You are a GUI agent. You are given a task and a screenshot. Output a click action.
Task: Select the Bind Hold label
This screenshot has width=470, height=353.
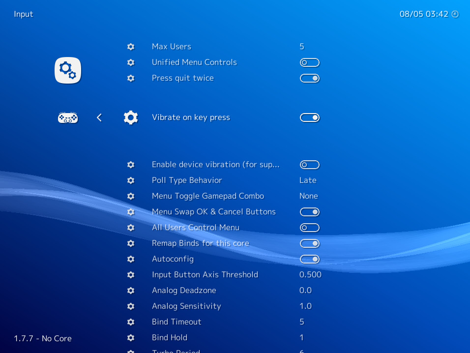point(170,338)
